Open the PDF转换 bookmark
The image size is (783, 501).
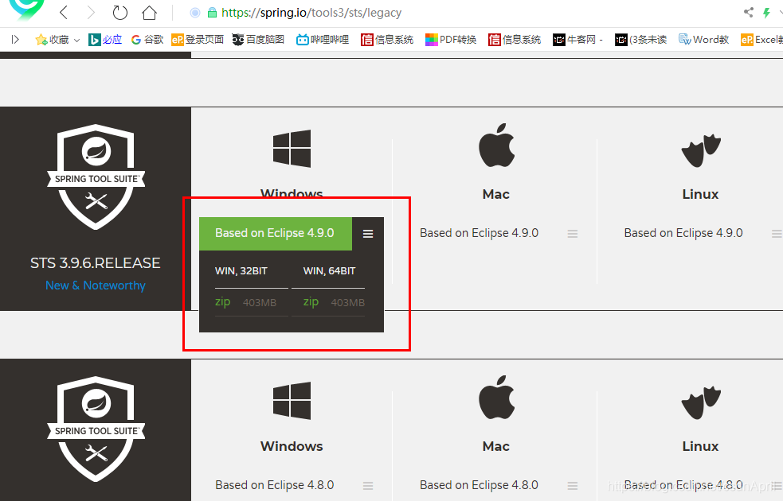[x=451, y=40]
